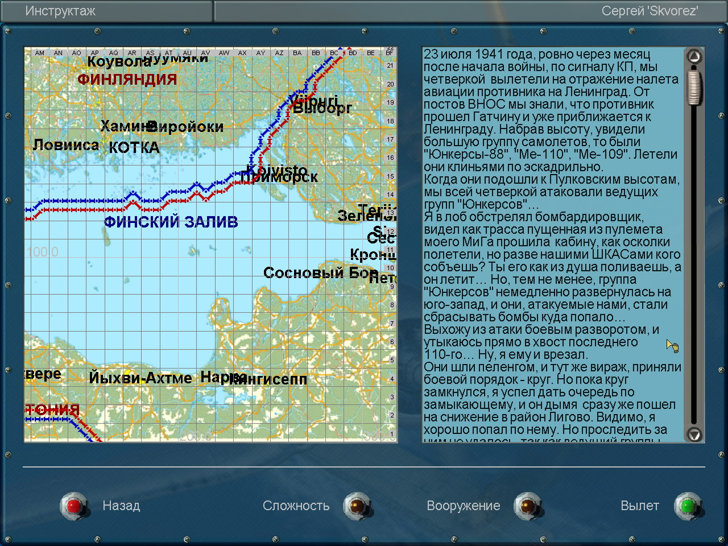Click the Назад text label
This screenshot has height=546, width=728.
[121, 506]
